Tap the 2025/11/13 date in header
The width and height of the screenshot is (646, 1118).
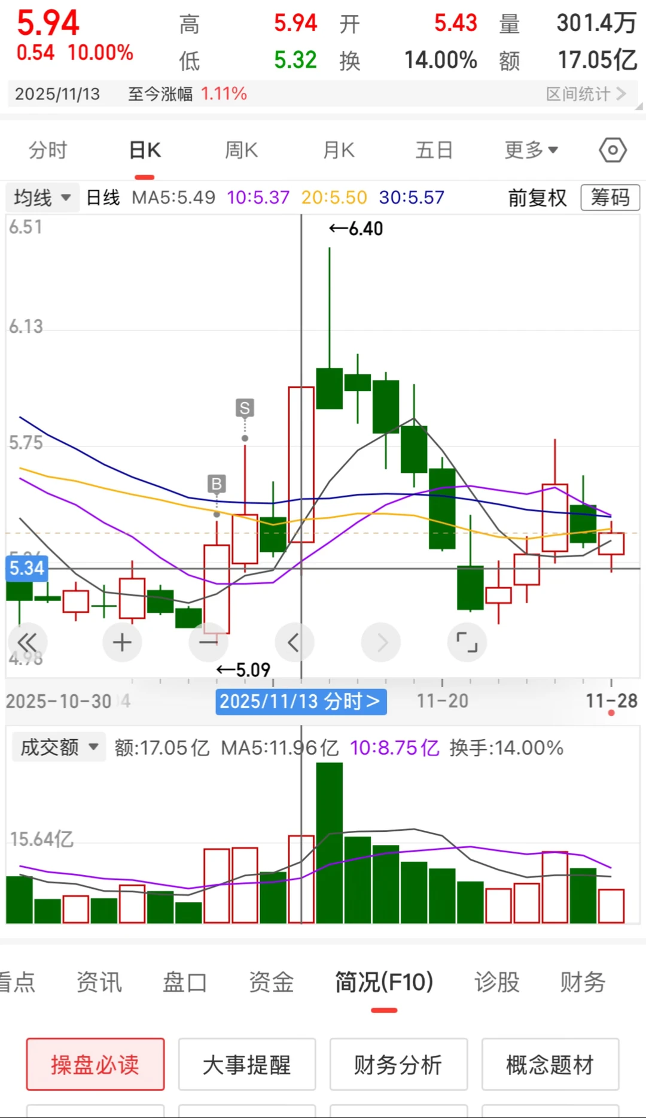click(x=57, y=94)
